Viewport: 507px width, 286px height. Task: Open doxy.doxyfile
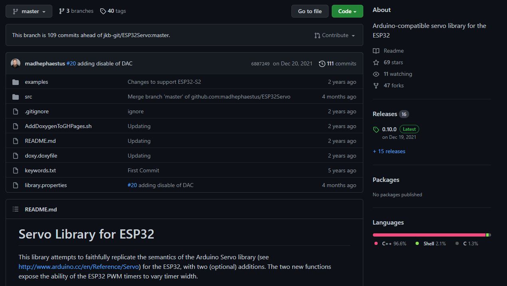[41, 156]
